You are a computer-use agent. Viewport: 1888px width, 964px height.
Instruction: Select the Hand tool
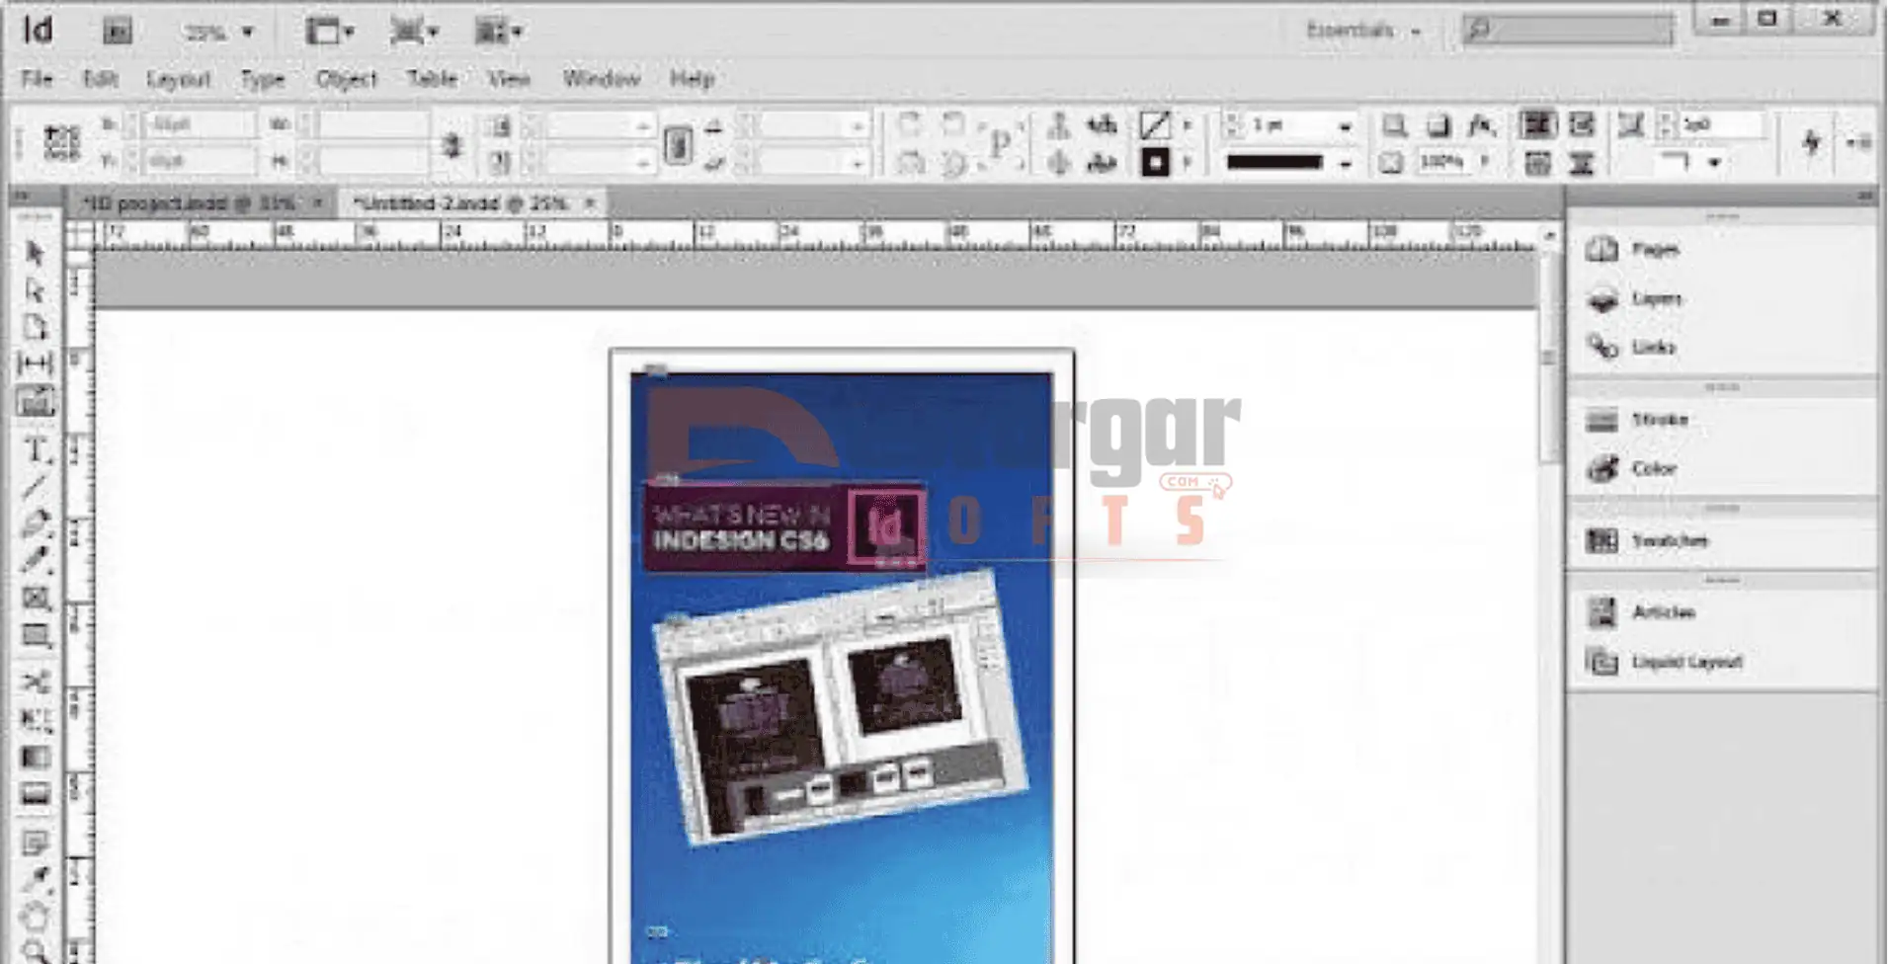36,917
